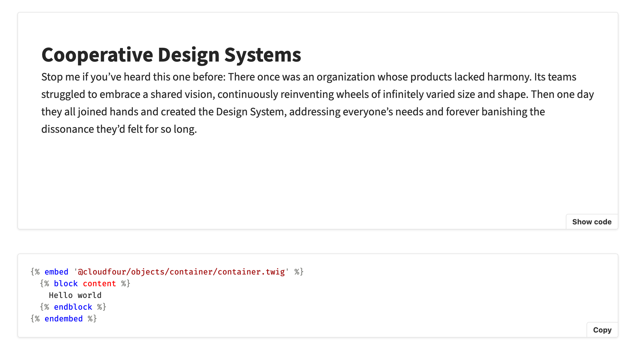Click the Hello world code line
The height and width of the screenshot is (349, 631).
[75, 295]
